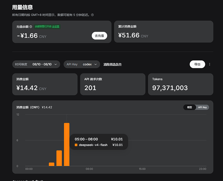Click the ¥51.66 cumulative spending value

pos(129,35)
